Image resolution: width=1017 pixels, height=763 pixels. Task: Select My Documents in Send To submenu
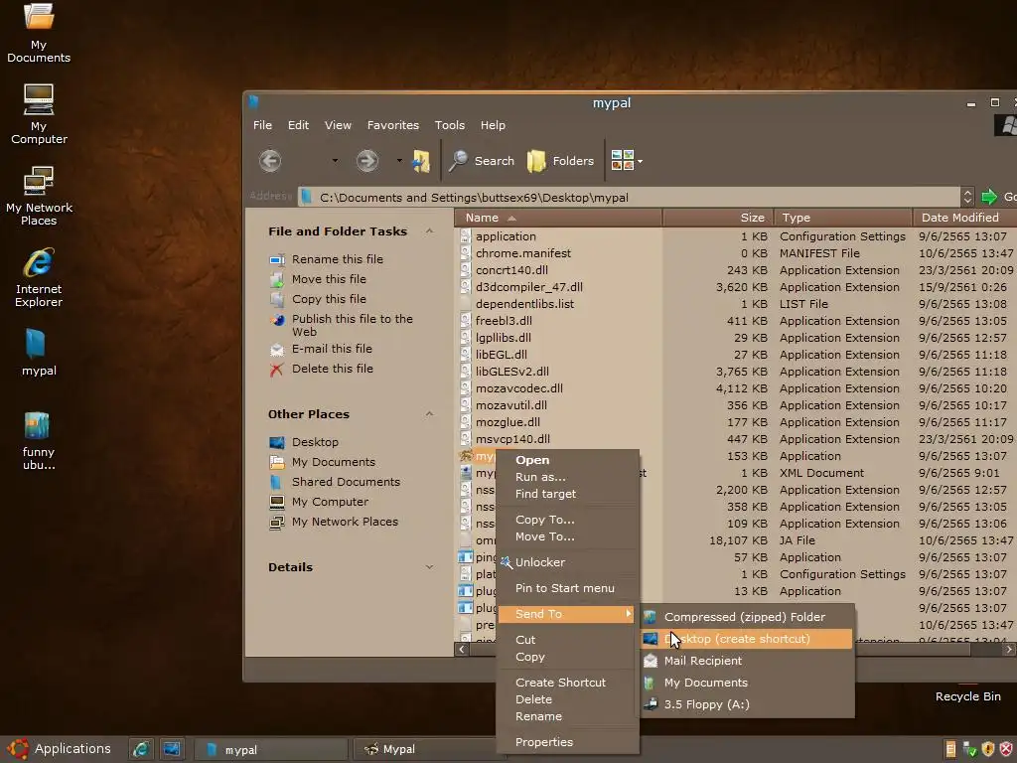(746, 683)
